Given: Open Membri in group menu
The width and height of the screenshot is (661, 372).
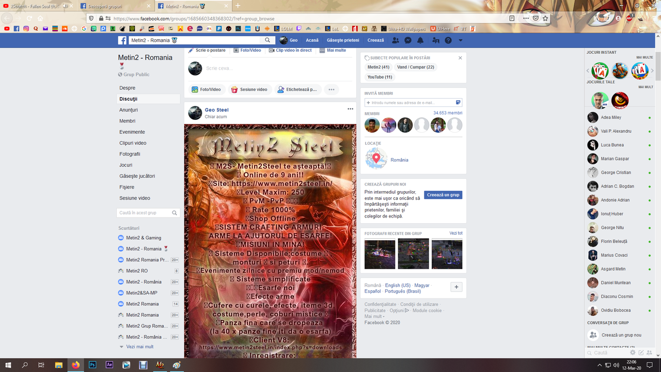Looking at the screenshot, I should (128, 121).
